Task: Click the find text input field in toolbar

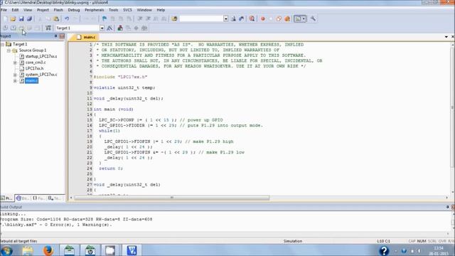Action: pyautogui.click(x=201, y=18)
